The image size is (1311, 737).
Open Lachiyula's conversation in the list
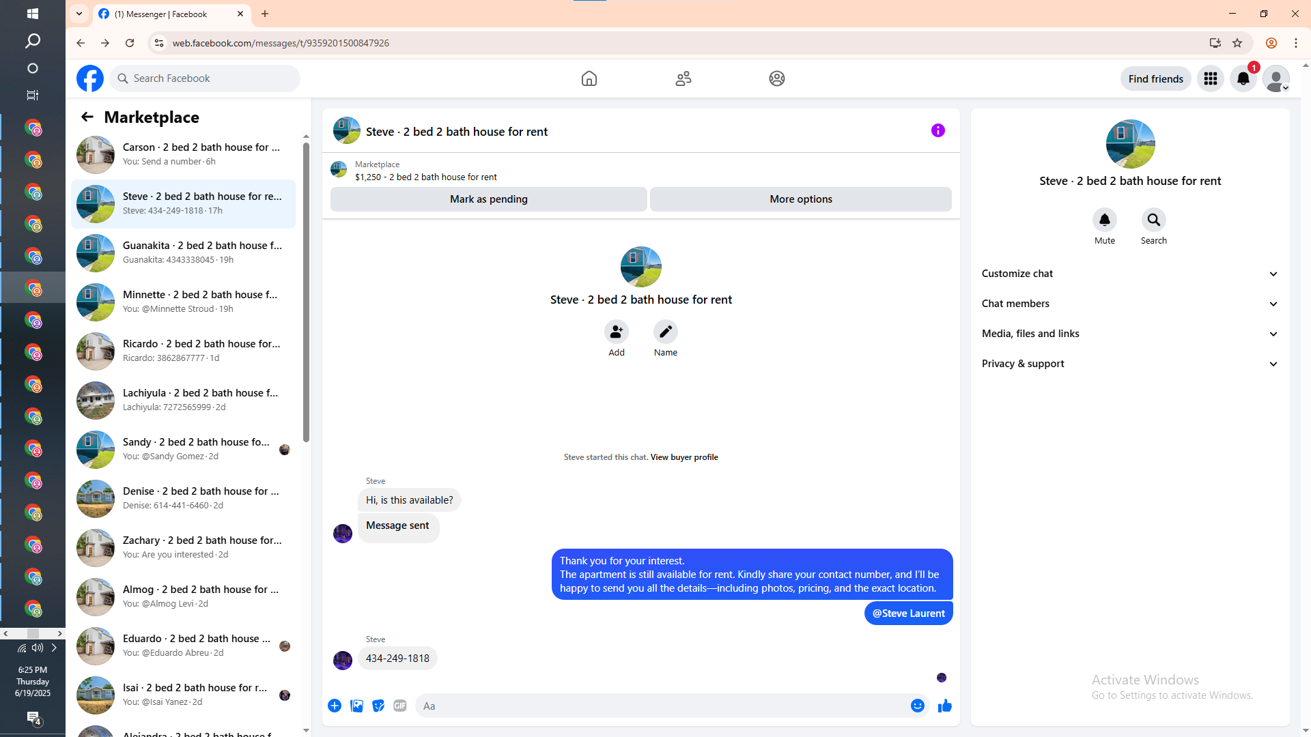pos(183,400)
